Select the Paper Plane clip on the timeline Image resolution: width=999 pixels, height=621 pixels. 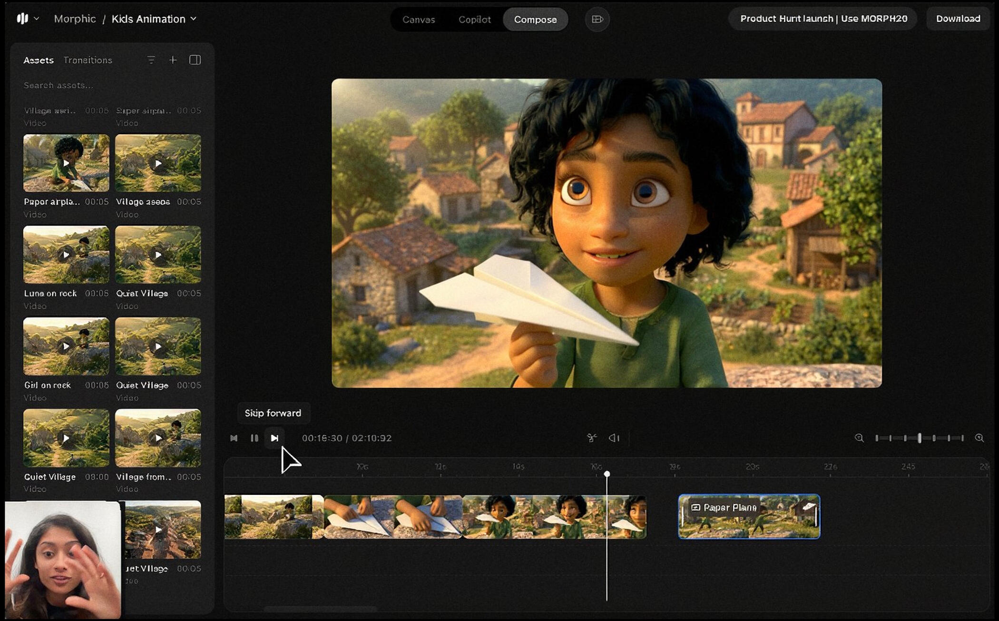point(749,517)
